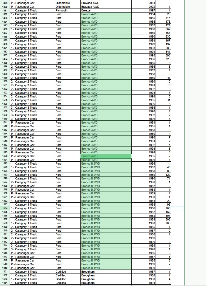Screen dimensions: 206x286
Task: Click 3 - Category 3 Truck in row 1507
Action: 32,108
